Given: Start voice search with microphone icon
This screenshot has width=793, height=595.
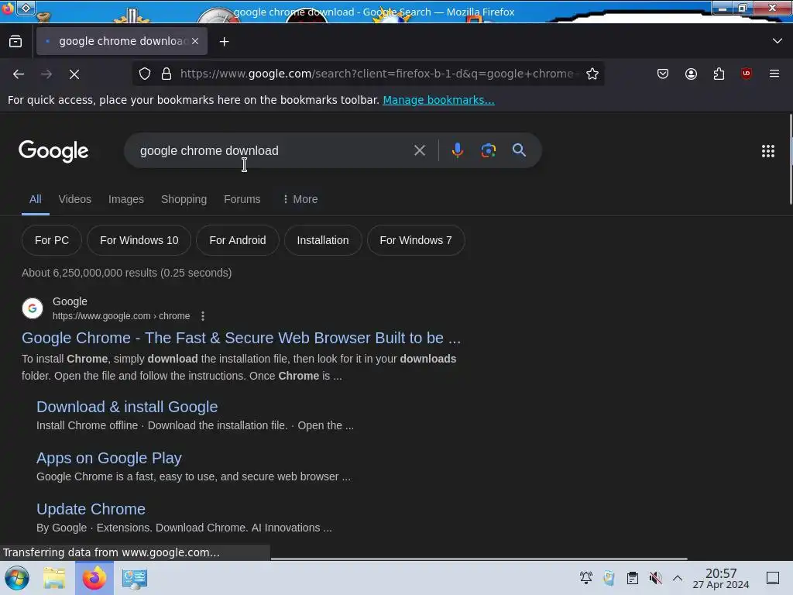Looking at the screenshot, I should [457, 150].
